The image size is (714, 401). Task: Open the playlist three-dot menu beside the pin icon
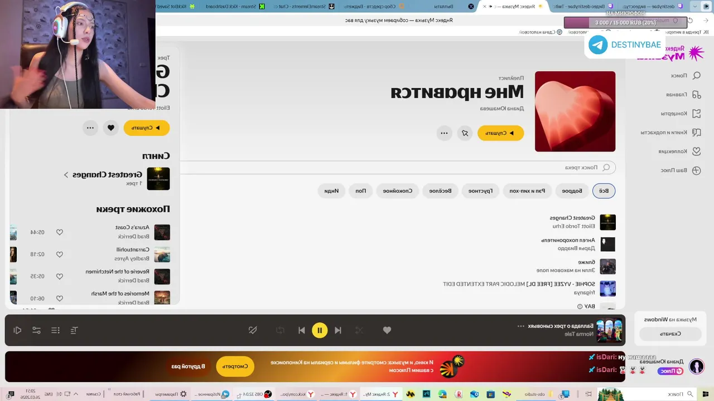click(x=444, y=133)
